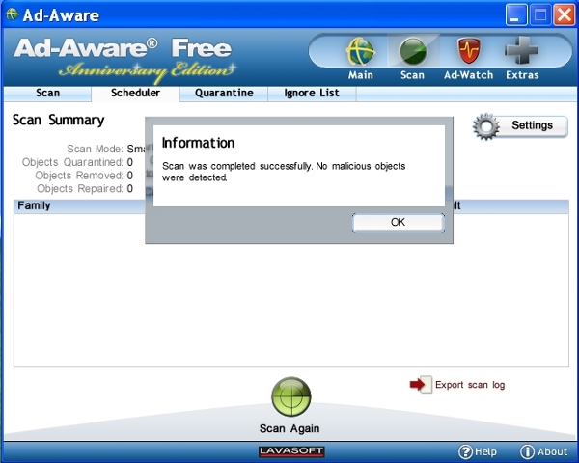Open Settings with the button label
The height and width of the screenshot is (463, 579).
(x=532, y=125)
